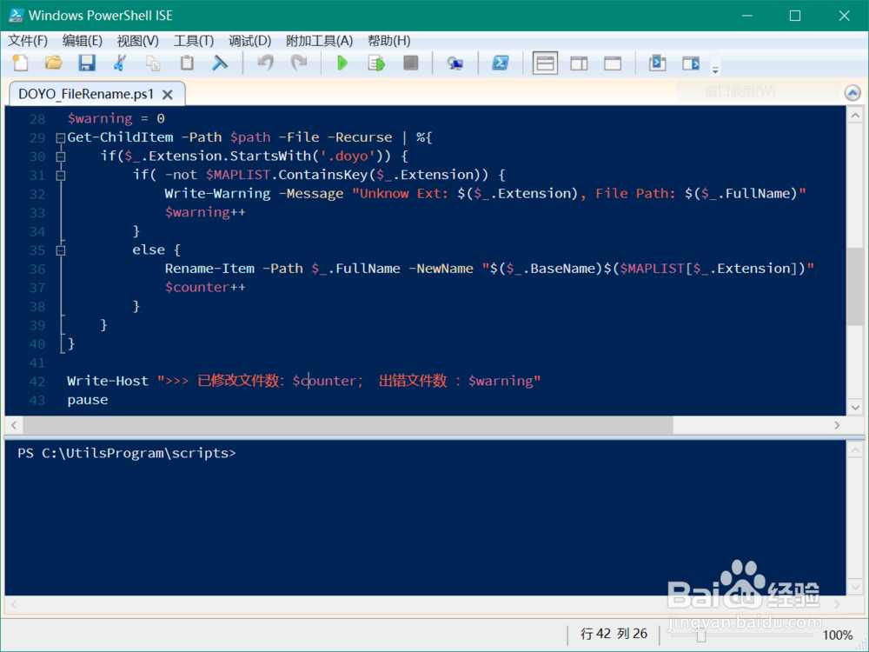
Task: Open the toolbar overflow options arrow
Action: coord(715,70)
